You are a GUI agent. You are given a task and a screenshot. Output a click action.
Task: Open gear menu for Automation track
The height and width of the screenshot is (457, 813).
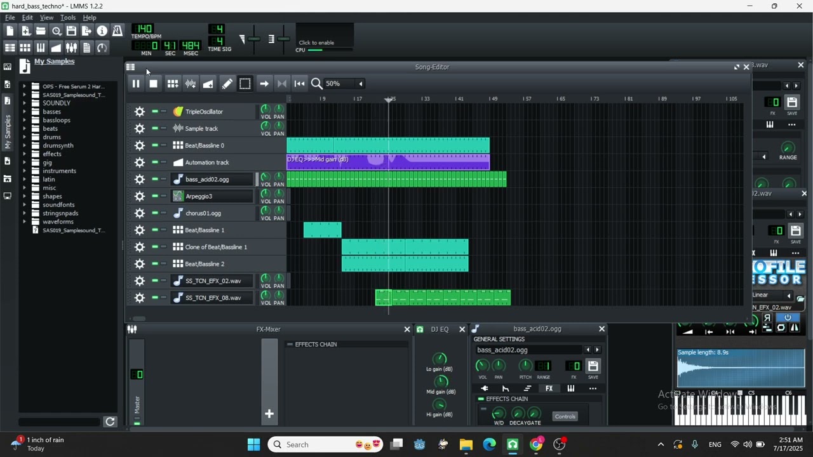click(139, 162)
